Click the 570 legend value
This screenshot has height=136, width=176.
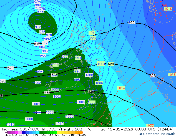65,135
